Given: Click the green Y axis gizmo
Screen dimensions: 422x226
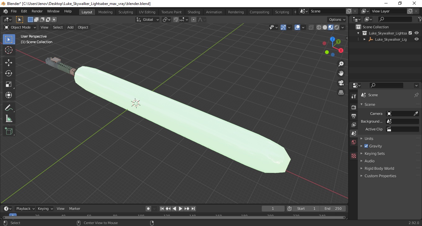Looking at the screenshot, I should click(x=339, y=41).
